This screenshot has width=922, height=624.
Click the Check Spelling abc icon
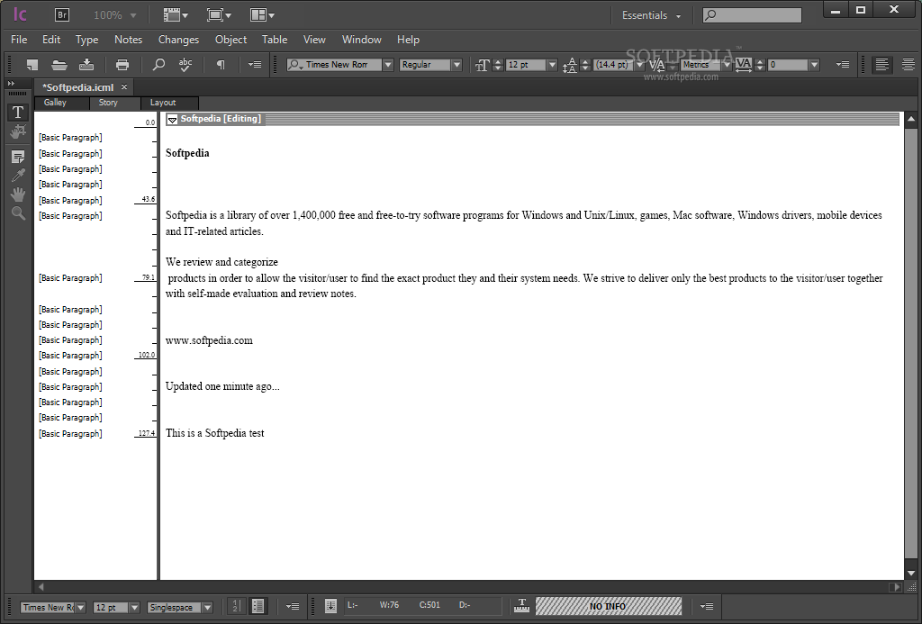(x=185, y=65)
